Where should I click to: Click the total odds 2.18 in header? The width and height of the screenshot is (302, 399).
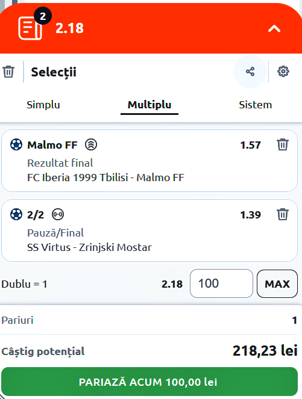[x=69, y=28]
